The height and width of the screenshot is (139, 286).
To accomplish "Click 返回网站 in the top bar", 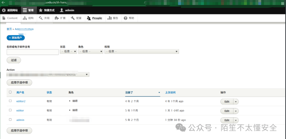I will pyautogui.click(x=12, y=10).
